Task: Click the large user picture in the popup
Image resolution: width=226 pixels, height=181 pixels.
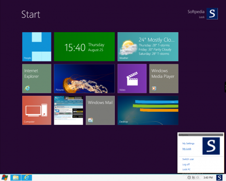Action: pyautogui.click(x=211, y=146)
